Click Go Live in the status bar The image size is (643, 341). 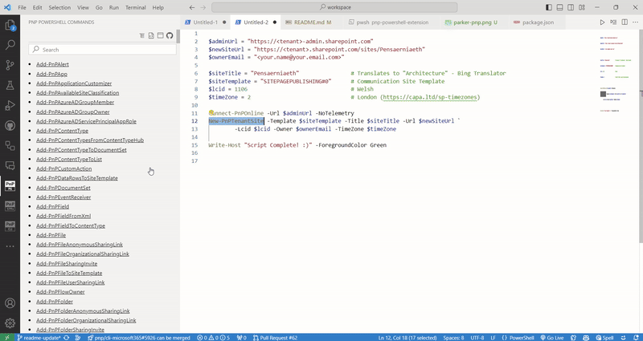552,338
